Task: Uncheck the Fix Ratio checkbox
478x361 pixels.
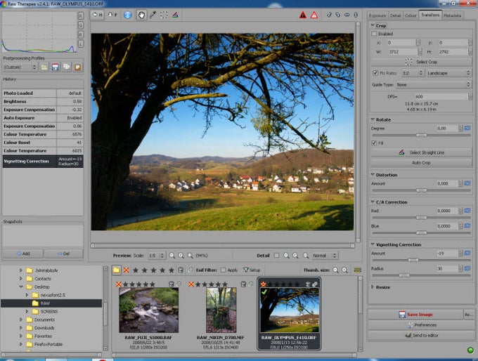Action: point(375,72)
